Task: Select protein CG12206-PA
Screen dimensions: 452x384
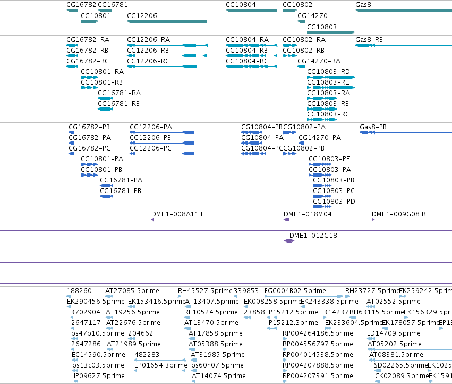Action: (151, 127)
